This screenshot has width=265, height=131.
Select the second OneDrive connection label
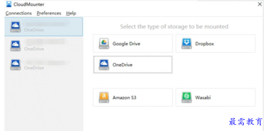click(34, 49)
